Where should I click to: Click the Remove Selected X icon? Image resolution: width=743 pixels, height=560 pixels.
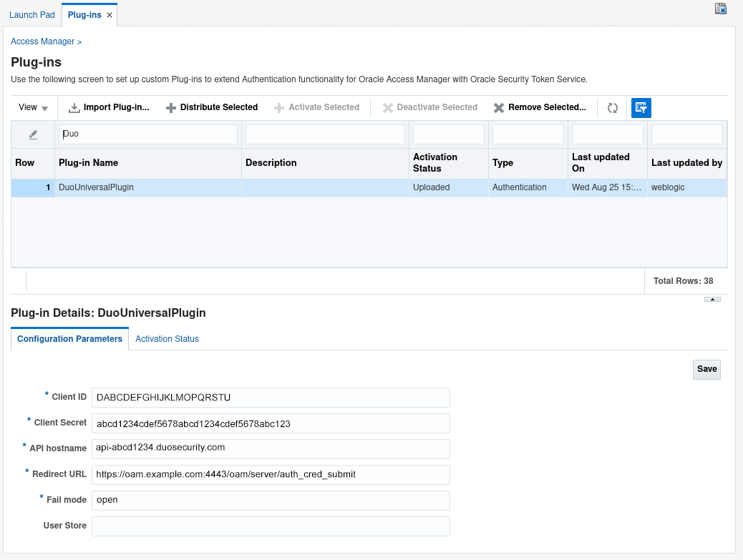pos(499,107)
